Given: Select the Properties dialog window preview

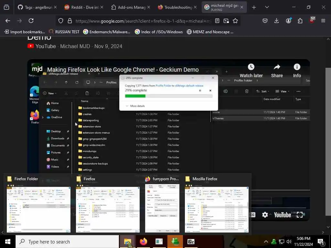Looking at the screenshot, I should tap(162, 204).
